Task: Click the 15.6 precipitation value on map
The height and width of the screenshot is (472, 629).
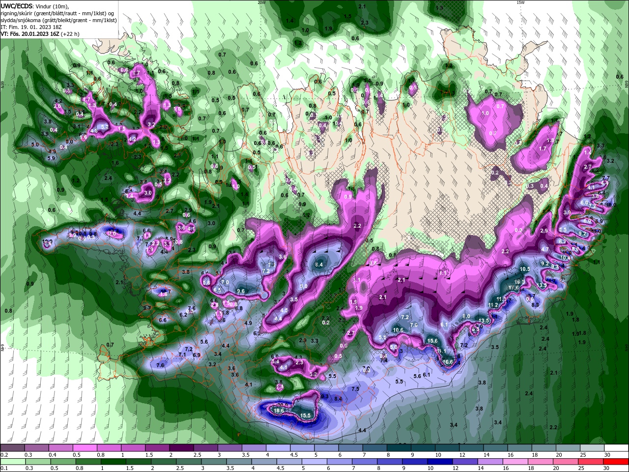Action: coord(432,341)
